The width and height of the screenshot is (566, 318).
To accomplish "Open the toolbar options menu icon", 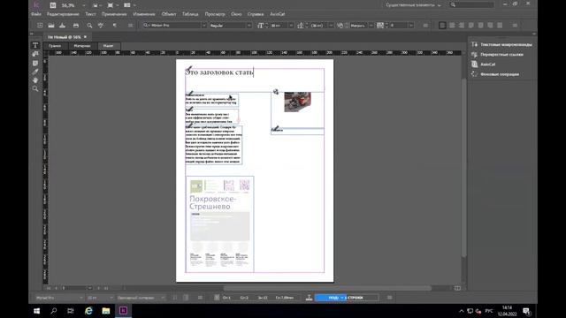I will pyautogui.click(x=130, y=26).
